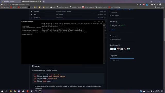Open the G-Python 0.1.3 release
The height and width of the screenshot is (93, 165).
coord(116,25)
